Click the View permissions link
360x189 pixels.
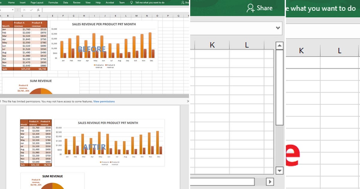(x=104, y=101)
